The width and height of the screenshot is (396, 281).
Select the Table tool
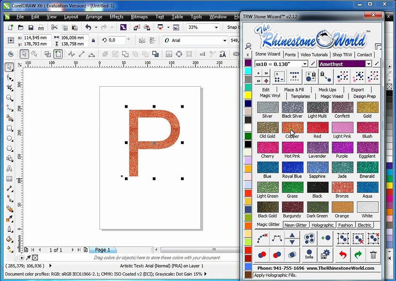[x=9, y=179]
